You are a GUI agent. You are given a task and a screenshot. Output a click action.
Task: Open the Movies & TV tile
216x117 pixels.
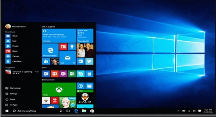pos(89,86)
